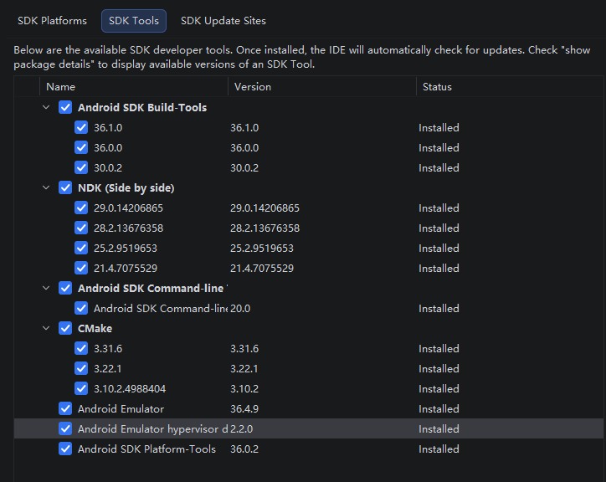Uncheck NDK 28.2.13676358 checkbox
The height and width of the screenshot is (482, 606).
point(81,228)
